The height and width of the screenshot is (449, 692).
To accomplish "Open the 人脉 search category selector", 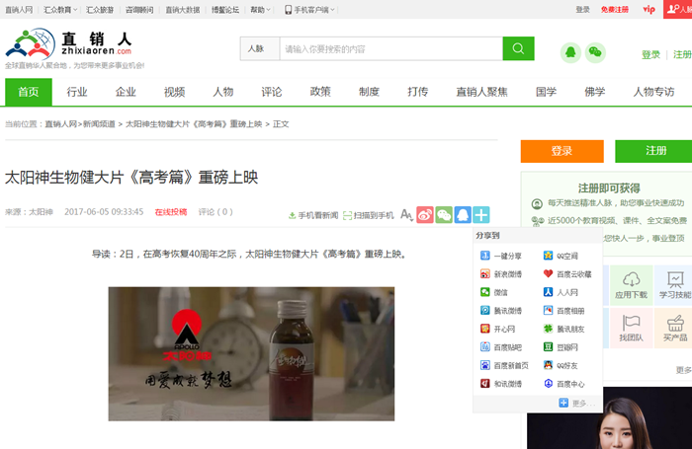I will pyautogui.click(x=260, y=48).
